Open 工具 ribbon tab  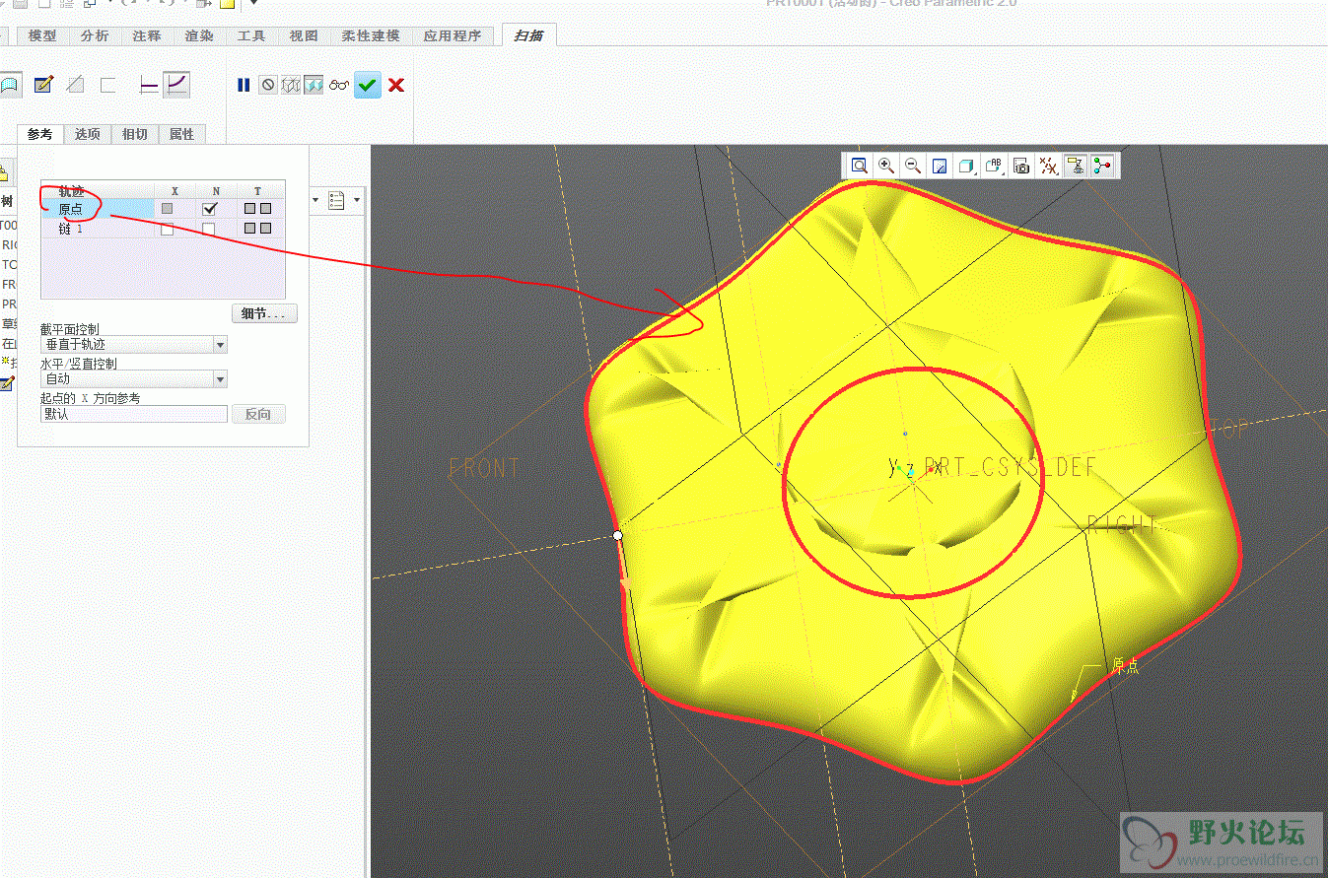tap(251, 35)
